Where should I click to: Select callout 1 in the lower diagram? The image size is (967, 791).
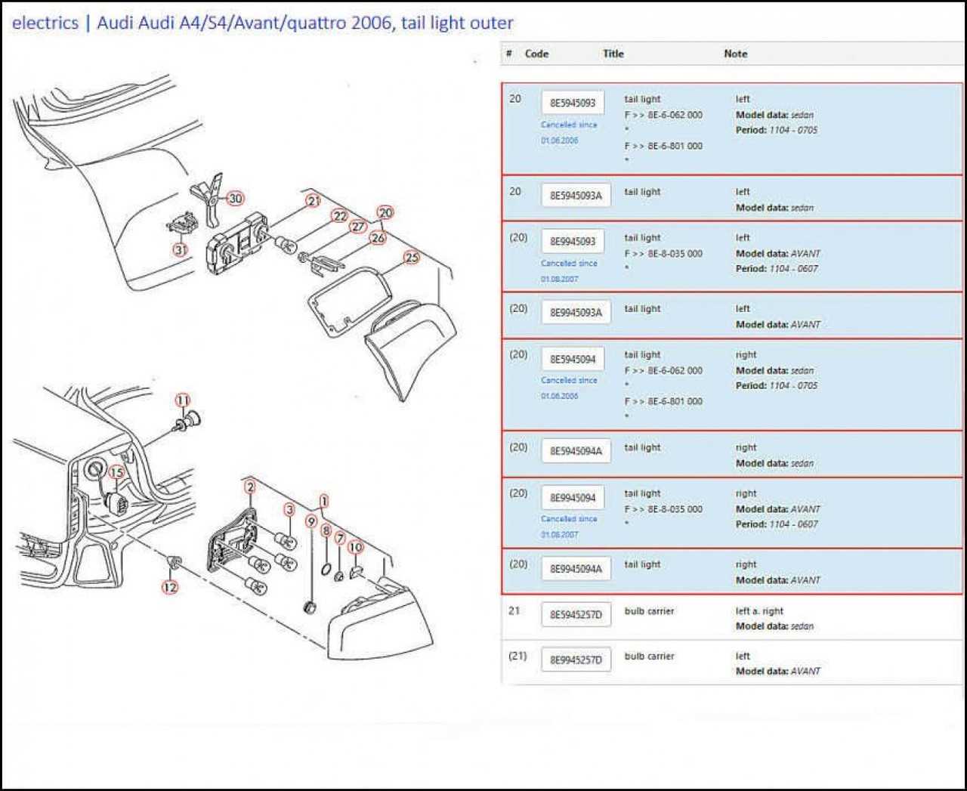pos(323,502)
